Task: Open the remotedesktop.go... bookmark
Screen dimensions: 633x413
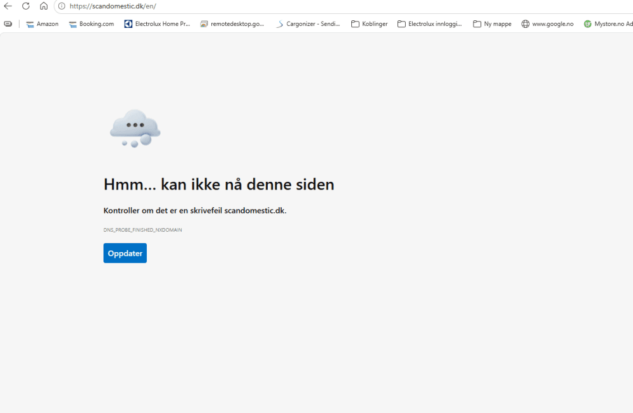Action: (232, 24)
